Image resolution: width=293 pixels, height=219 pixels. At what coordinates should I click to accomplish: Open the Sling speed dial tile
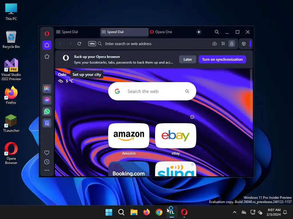176,169
